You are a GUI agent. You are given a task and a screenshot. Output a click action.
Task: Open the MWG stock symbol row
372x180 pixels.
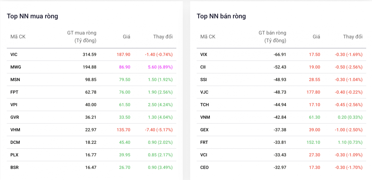[16, 67]
